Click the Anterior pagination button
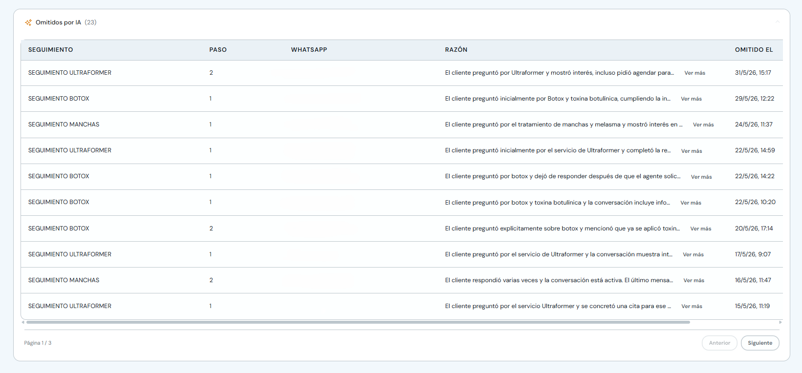The height and width of the screenshot is (373, 802). pos(719,343)
